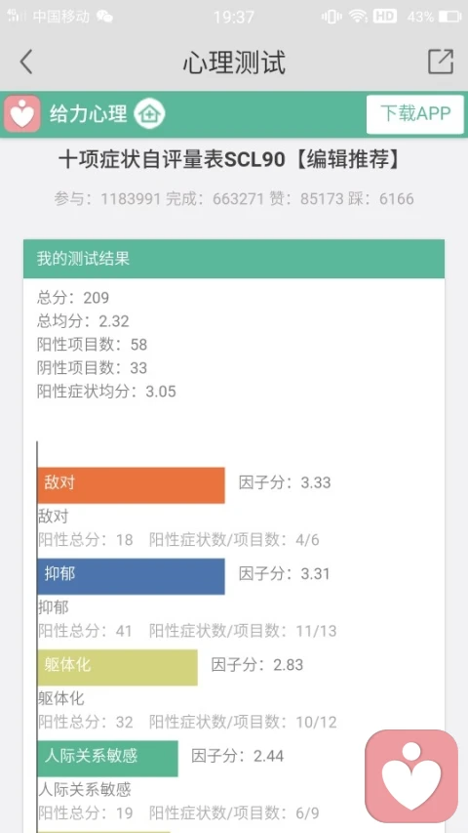Tap the 赞 count 85173
The width and height of the screenshot is (468, 833).
[x=324, y=199]
